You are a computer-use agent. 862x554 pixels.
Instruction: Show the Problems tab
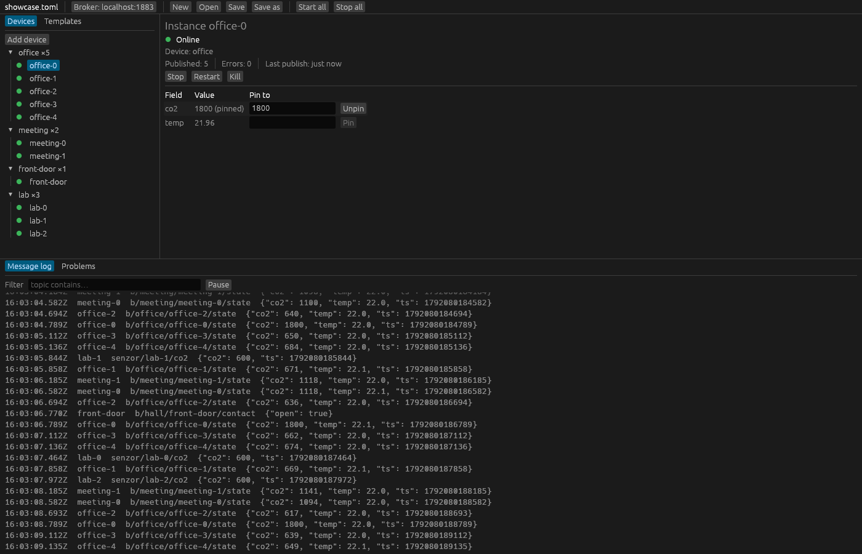(x=78, y=266)
